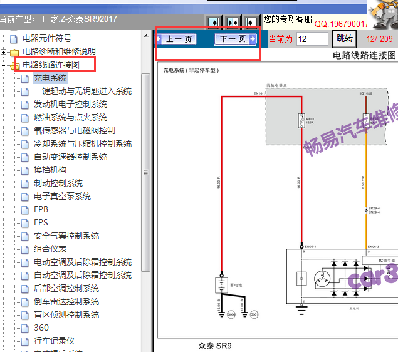Open the 组合仪表 item
Screen dimensions: 398x352
[x=50, y=249]
